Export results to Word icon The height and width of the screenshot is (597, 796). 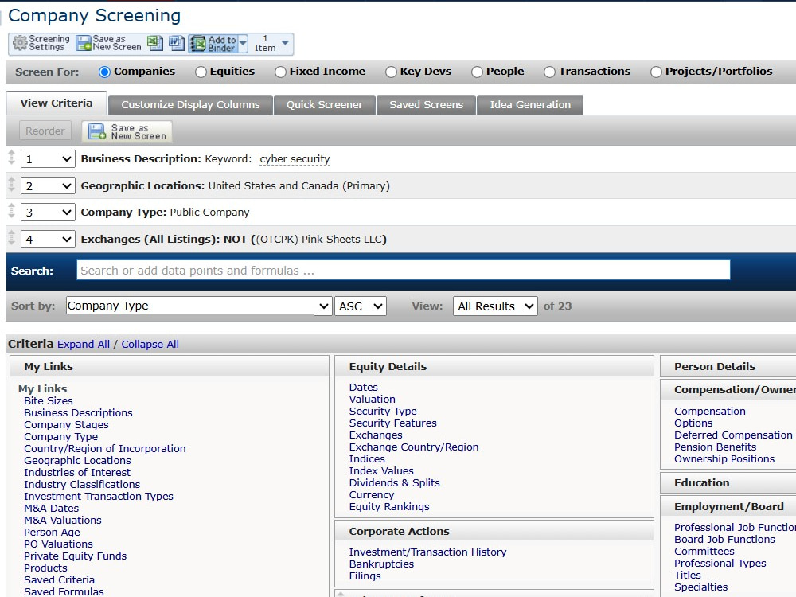(x=176, y=43)
